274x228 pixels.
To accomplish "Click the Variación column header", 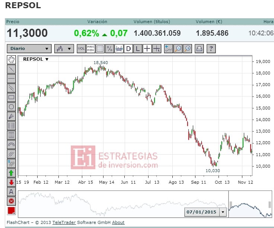I will pos(97,22).
